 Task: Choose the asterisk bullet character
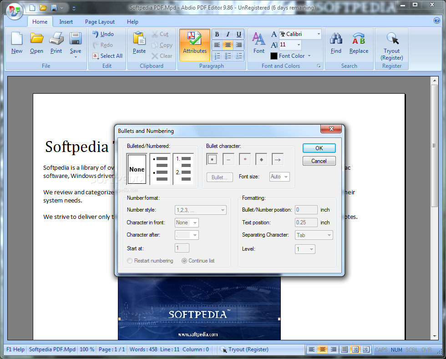245,160
